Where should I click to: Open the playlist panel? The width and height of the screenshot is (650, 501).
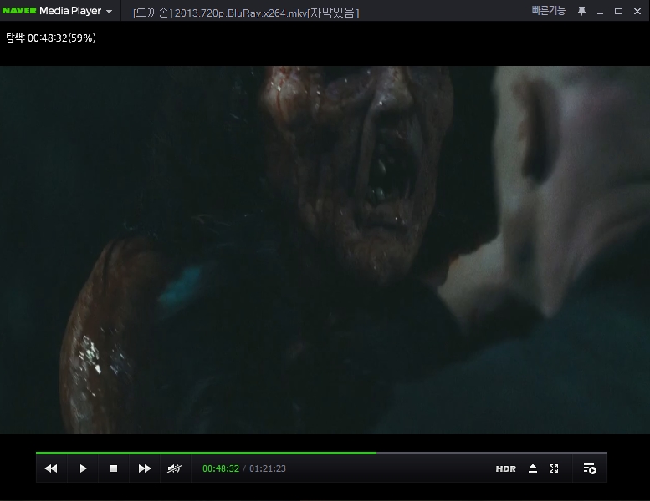(590, 468)
